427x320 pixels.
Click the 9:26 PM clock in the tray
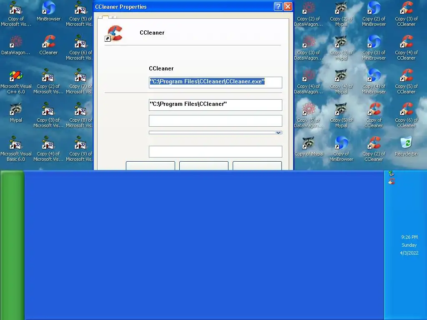(409, 237)
